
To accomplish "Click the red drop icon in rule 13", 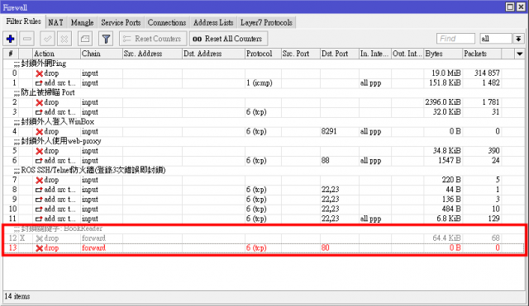I will coord(39,248).
